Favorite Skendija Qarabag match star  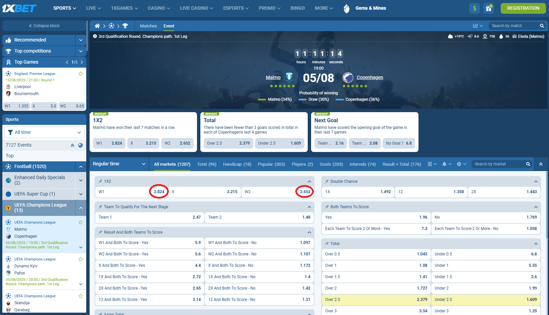[81, 296]
